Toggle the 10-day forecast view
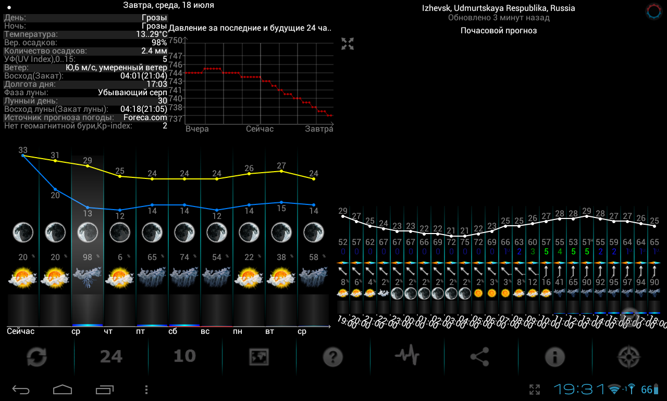This screenshot has height=401, width=667. pyautogui.click(x=185, y=357)
